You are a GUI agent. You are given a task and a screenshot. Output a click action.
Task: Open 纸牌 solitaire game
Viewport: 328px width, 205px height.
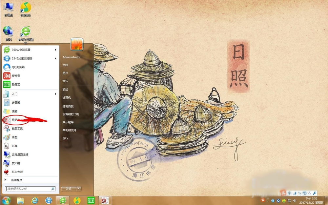coord(30,146)
